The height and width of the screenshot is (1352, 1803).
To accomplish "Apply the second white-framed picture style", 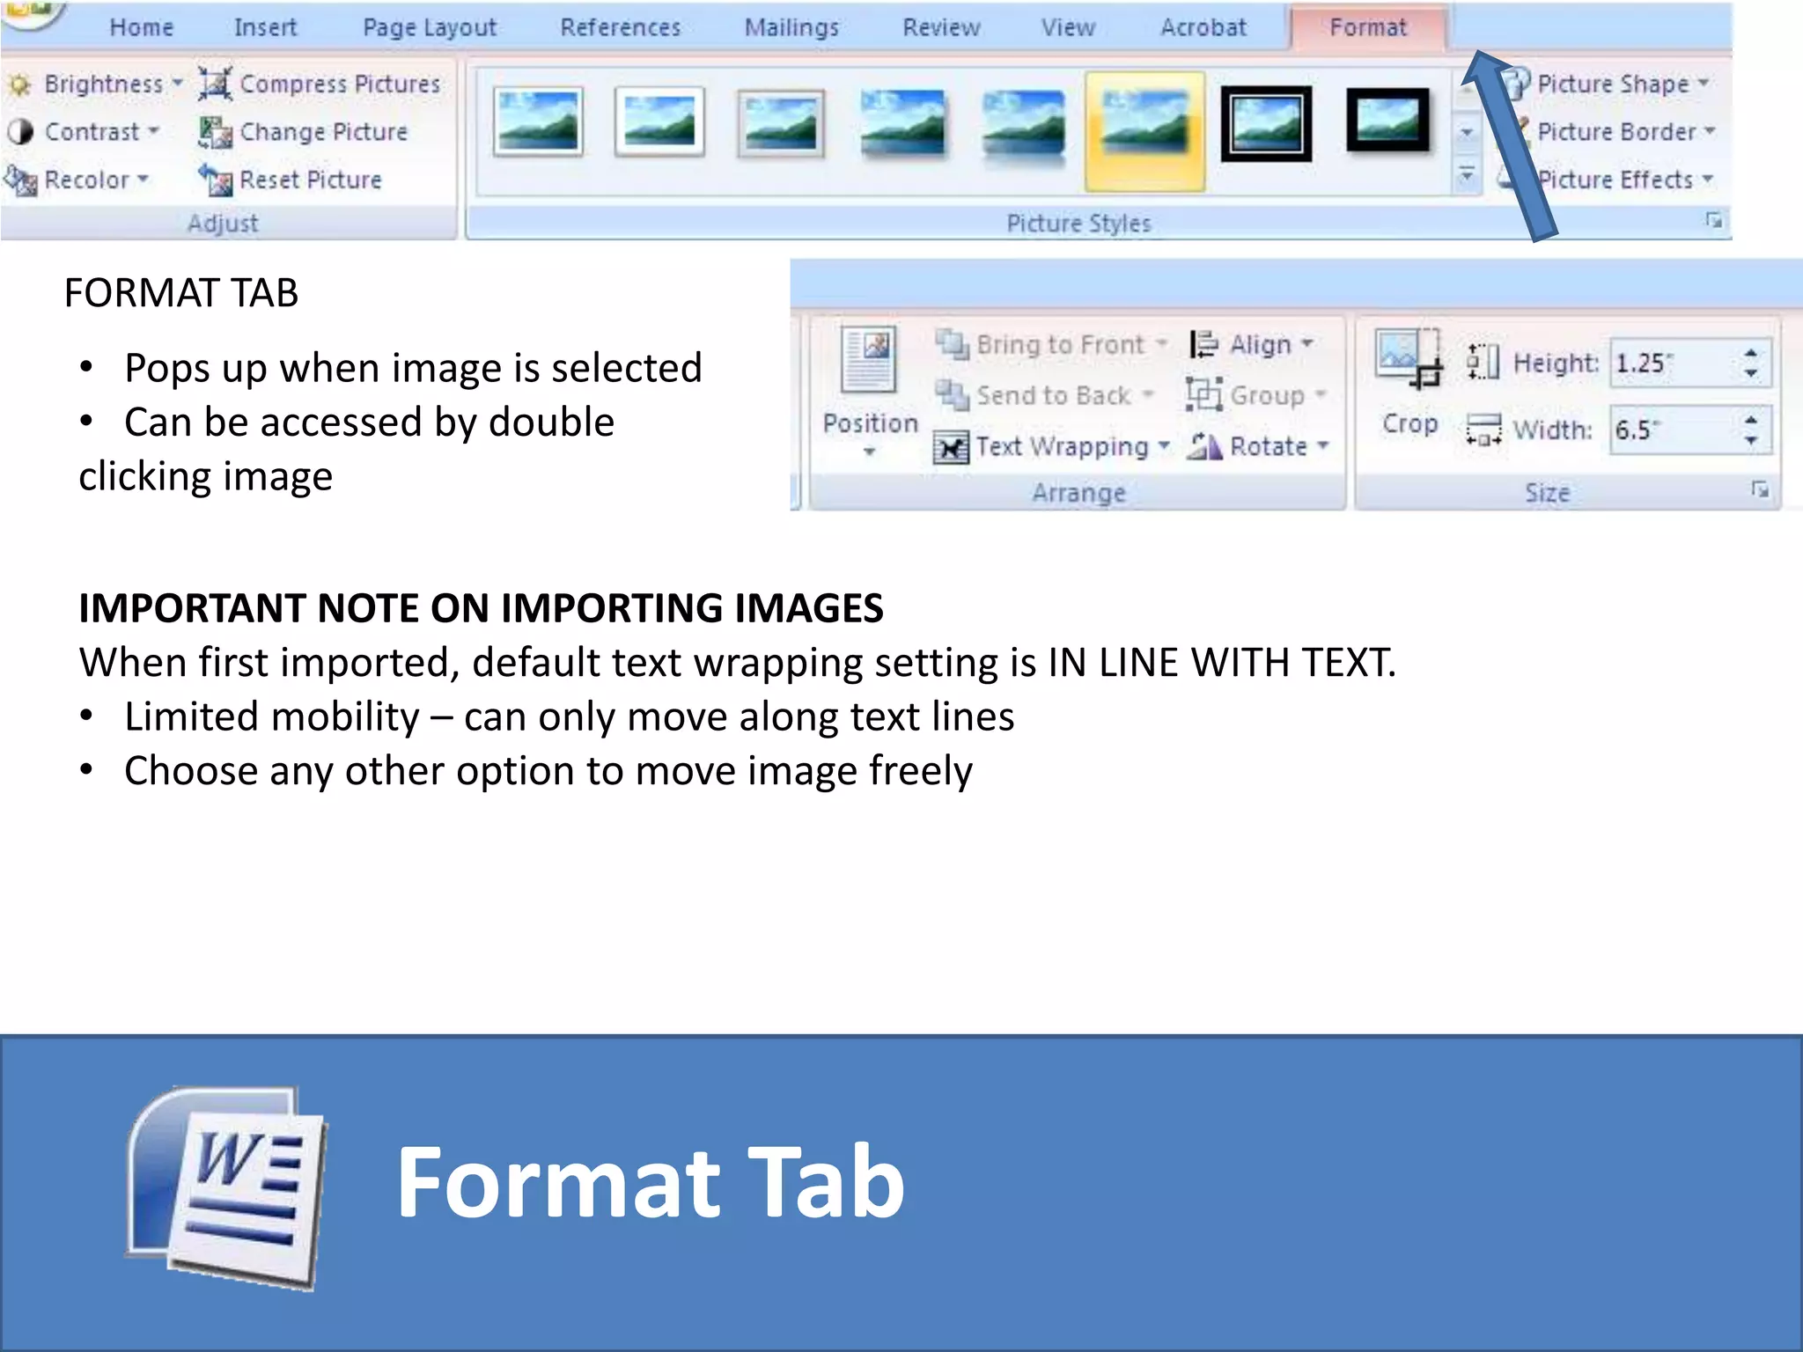I will click(x=659, y=122).
